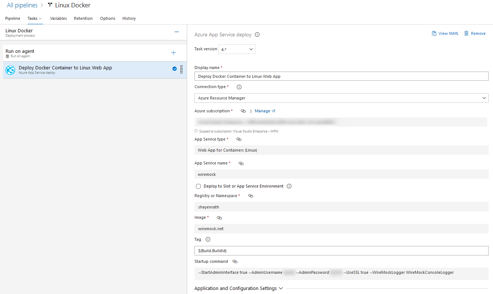The height and width of the screenshot is (294, 493).
Task: Open the Manage subscription link
Action: (x=262, y=111)
